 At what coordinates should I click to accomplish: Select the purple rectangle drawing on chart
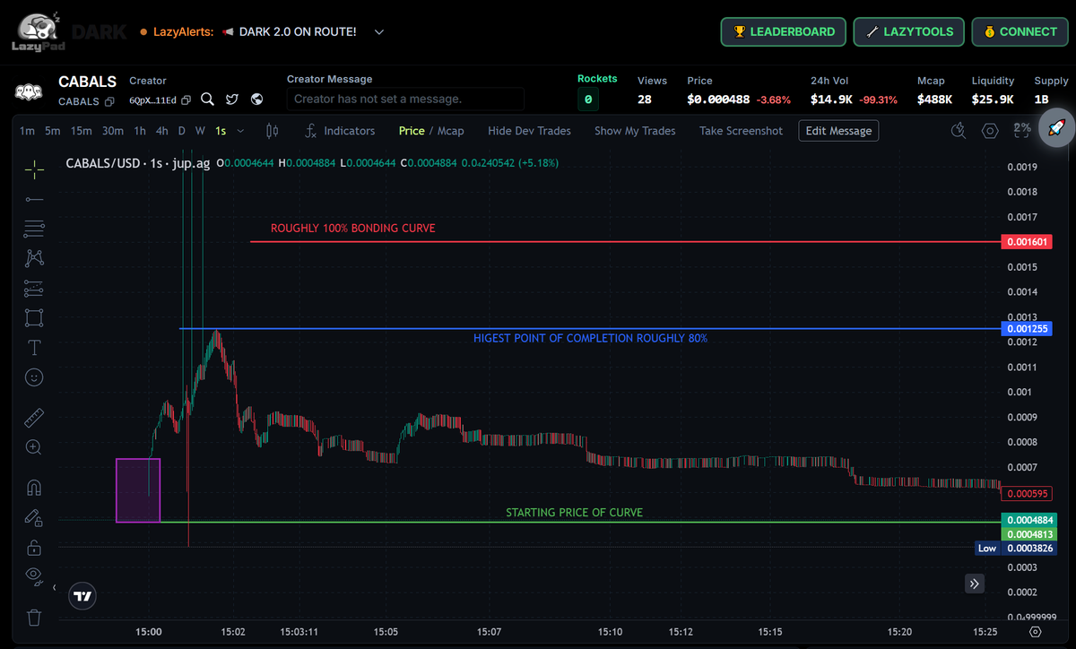(138, 490)
